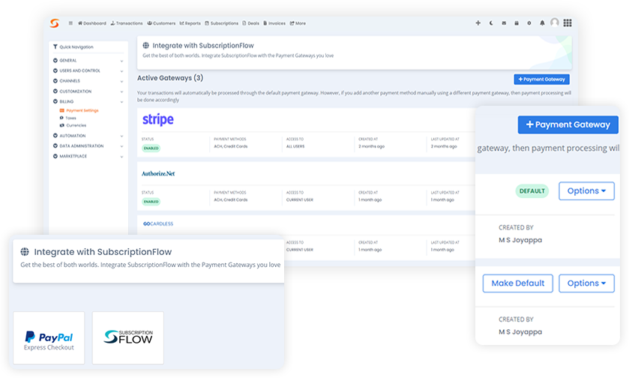Open Options dropdown beside Make Default

click(586, 283)
